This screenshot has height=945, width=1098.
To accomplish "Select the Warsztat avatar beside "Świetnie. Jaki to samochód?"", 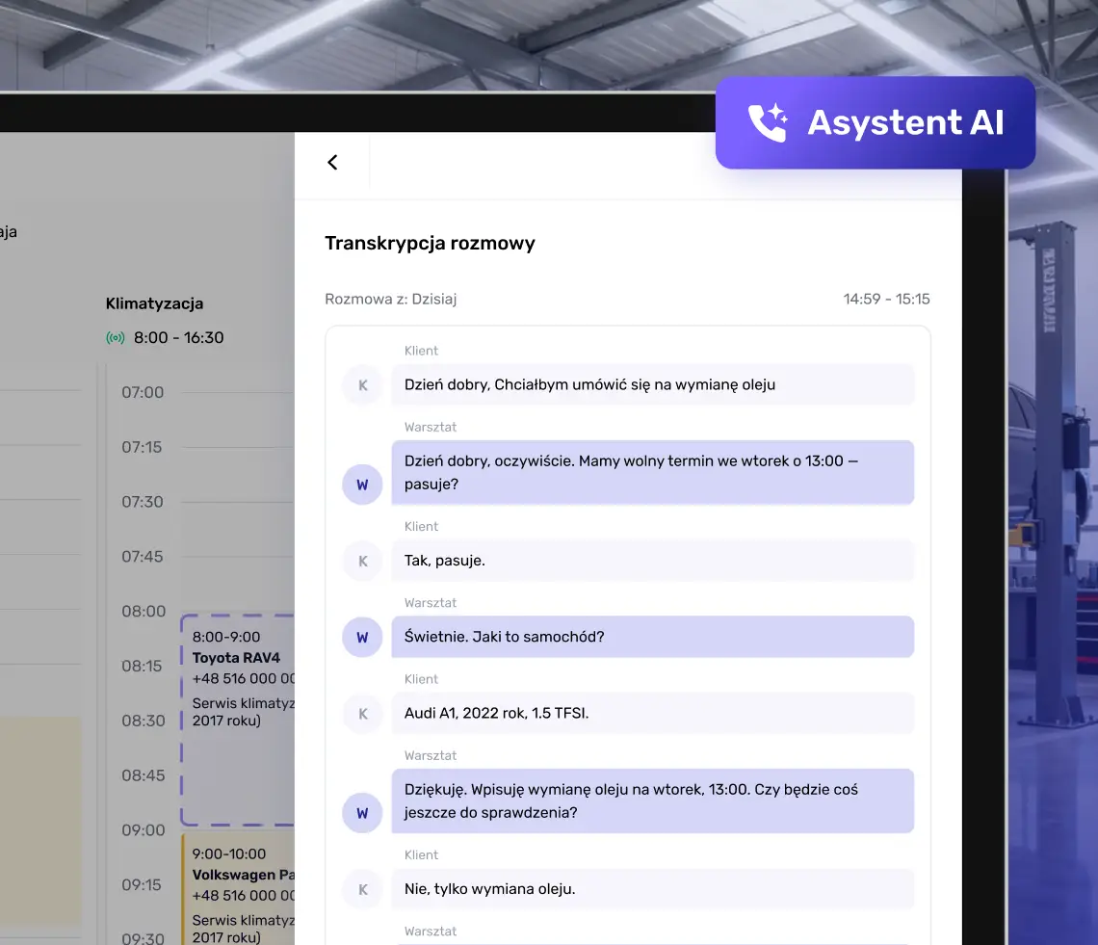I will click(362, 637).
